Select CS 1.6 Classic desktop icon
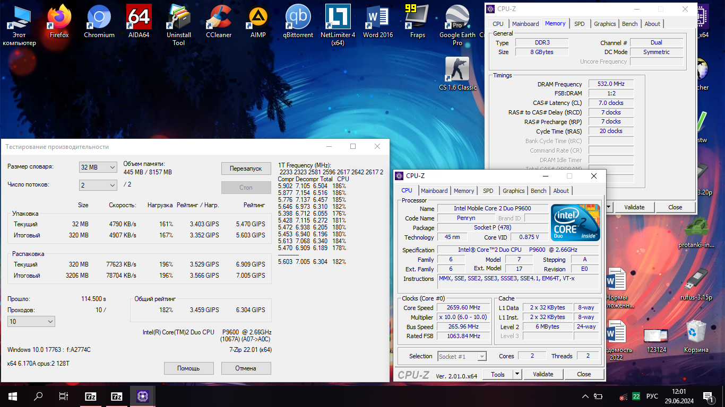 click(x=458, y=74)
